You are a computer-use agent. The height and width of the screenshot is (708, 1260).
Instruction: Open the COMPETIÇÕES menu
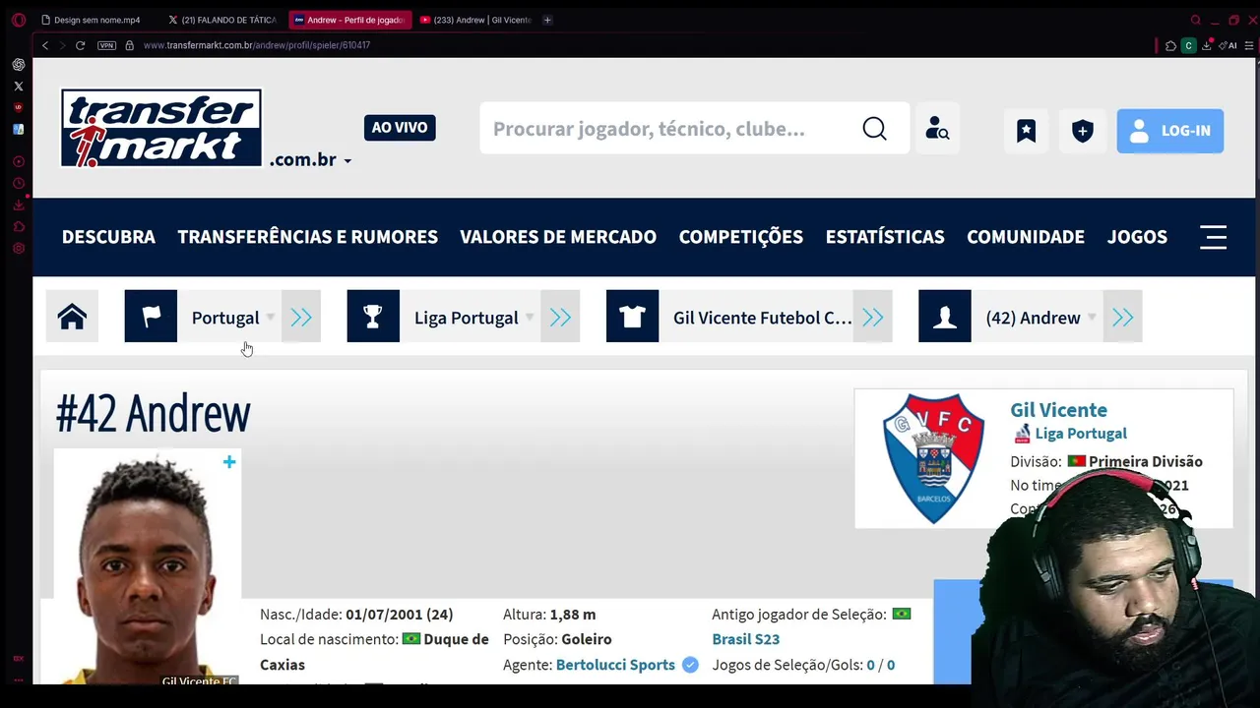[741, 237]
